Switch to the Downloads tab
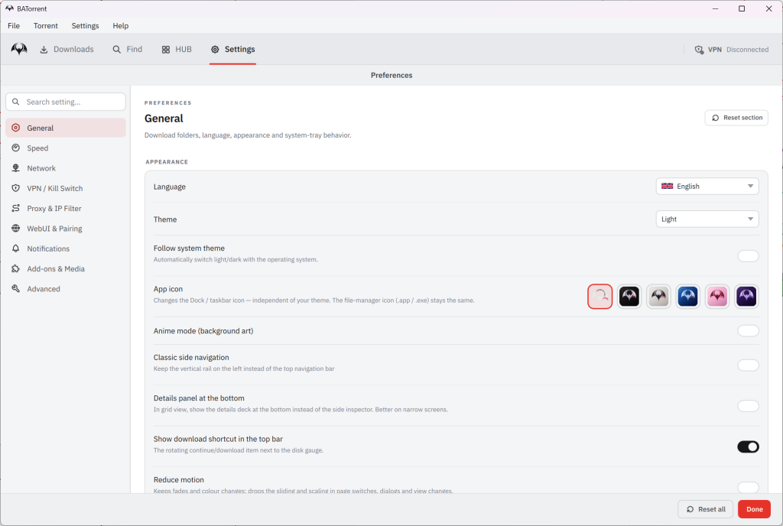 [67, 50]
